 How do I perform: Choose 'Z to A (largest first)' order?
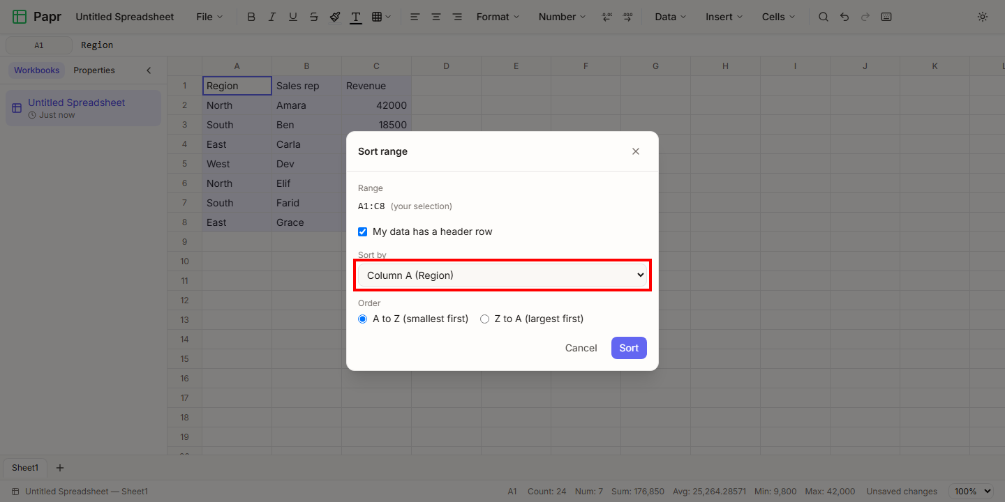tap(484, 319)
